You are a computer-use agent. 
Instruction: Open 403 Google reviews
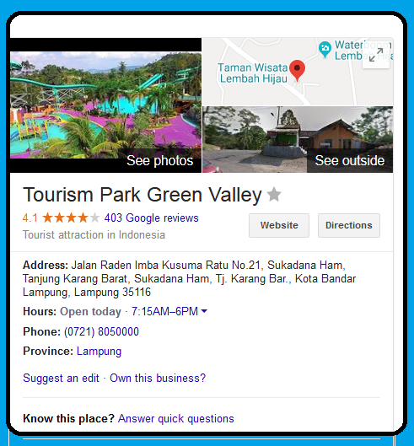point(152,218)
